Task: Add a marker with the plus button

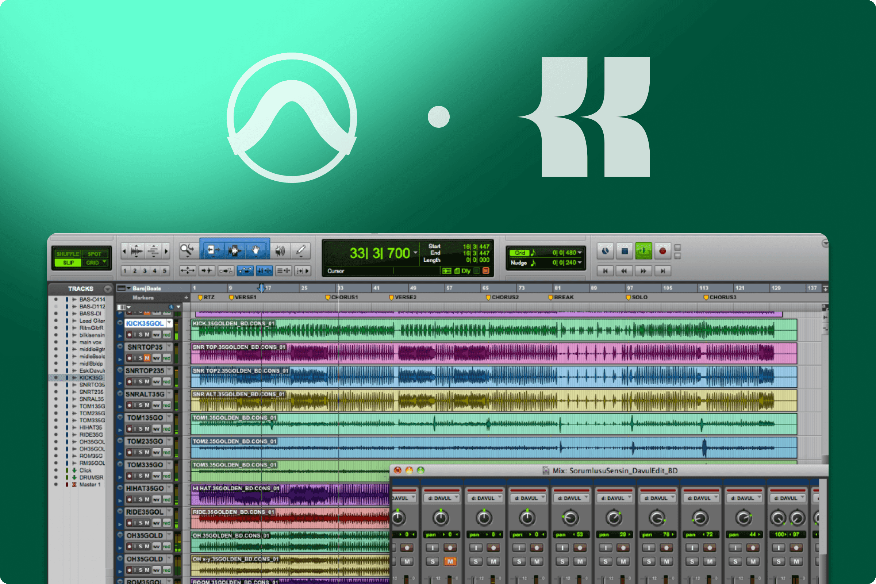Action: click(186, 297)
